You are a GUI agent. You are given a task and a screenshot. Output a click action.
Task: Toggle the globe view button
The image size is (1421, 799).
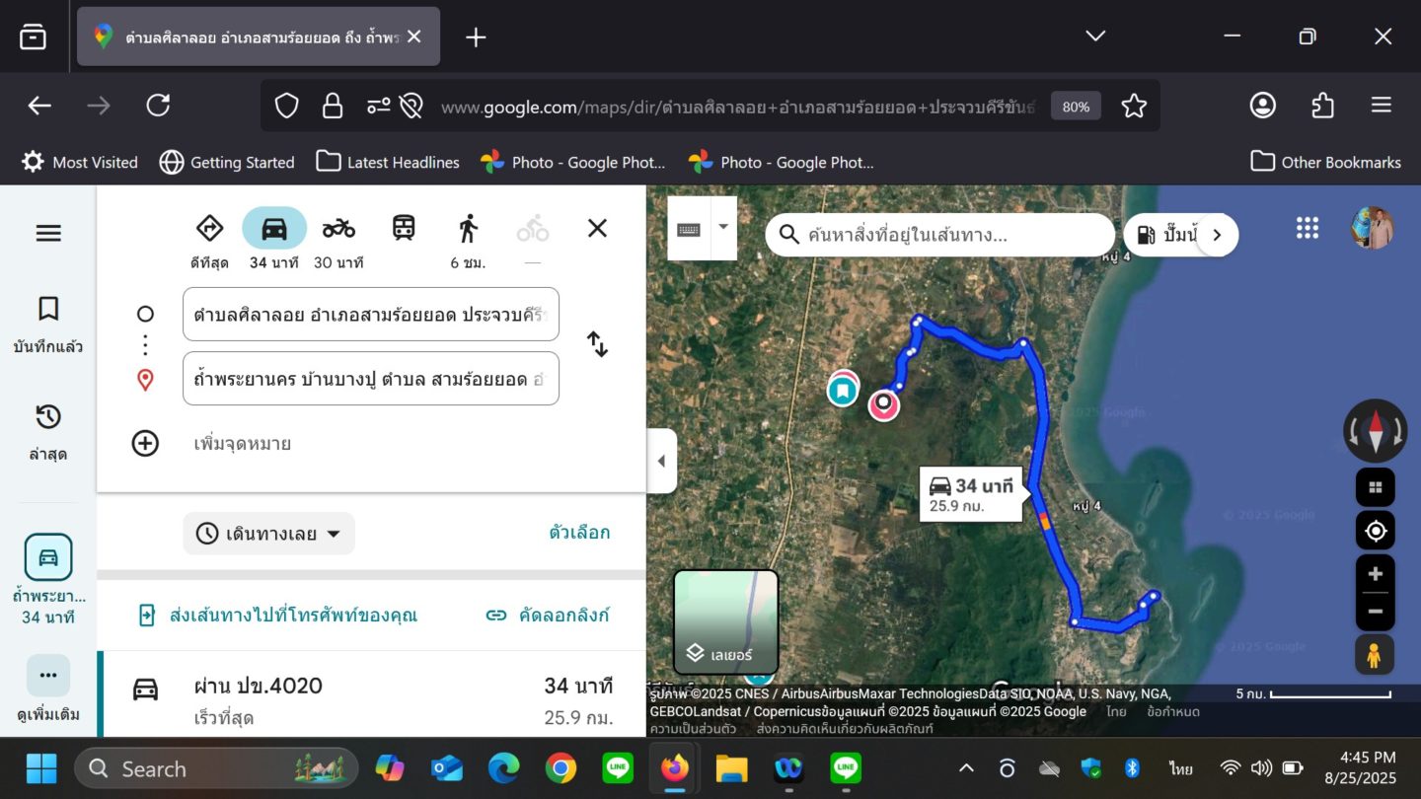point(1375,487)
